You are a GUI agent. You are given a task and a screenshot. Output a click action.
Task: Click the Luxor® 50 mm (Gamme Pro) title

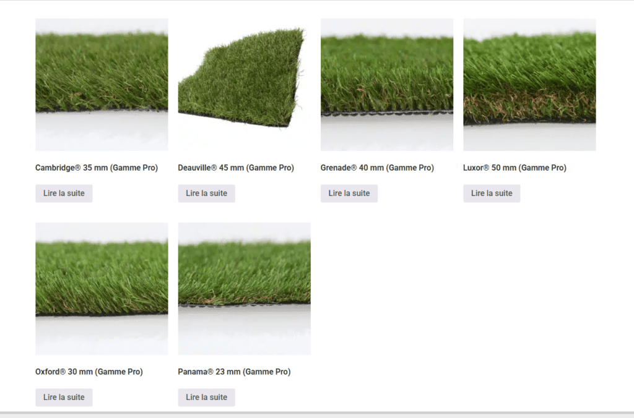click(x=515, y=168)
